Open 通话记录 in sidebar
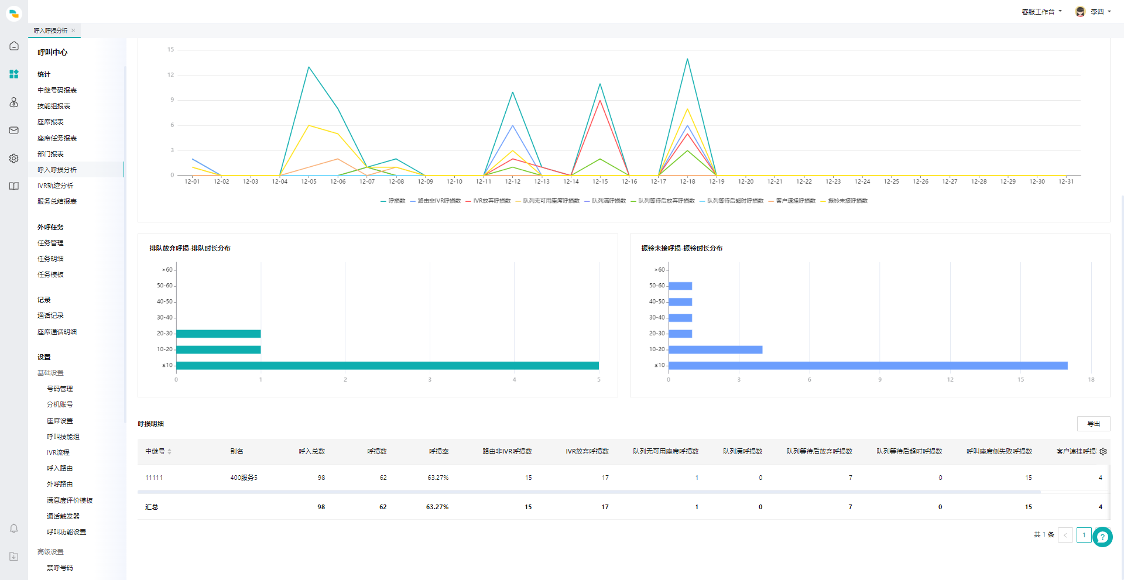 [x=50, y=315]
